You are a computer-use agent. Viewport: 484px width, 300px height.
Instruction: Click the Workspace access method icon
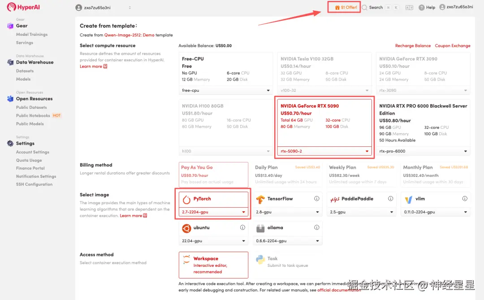click(186, 259)
